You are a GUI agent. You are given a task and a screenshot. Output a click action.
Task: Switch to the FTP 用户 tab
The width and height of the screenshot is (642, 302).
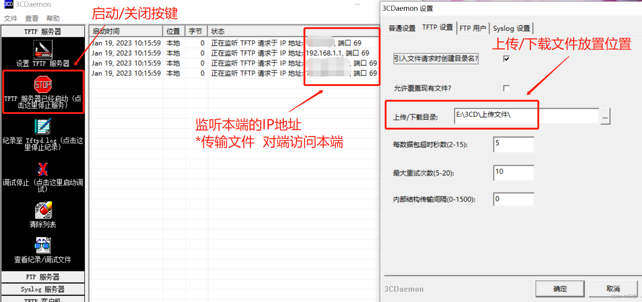click(473, 28)
